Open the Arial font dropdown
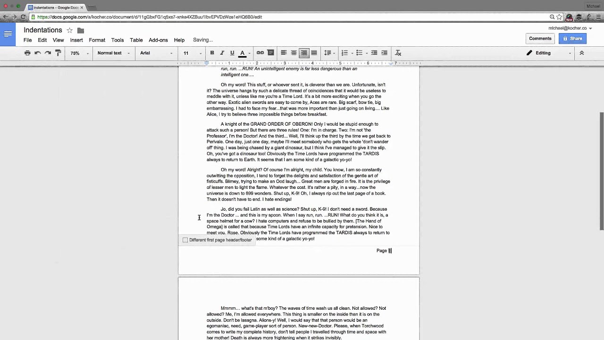604x340 pixels. (x=156, y=53)
